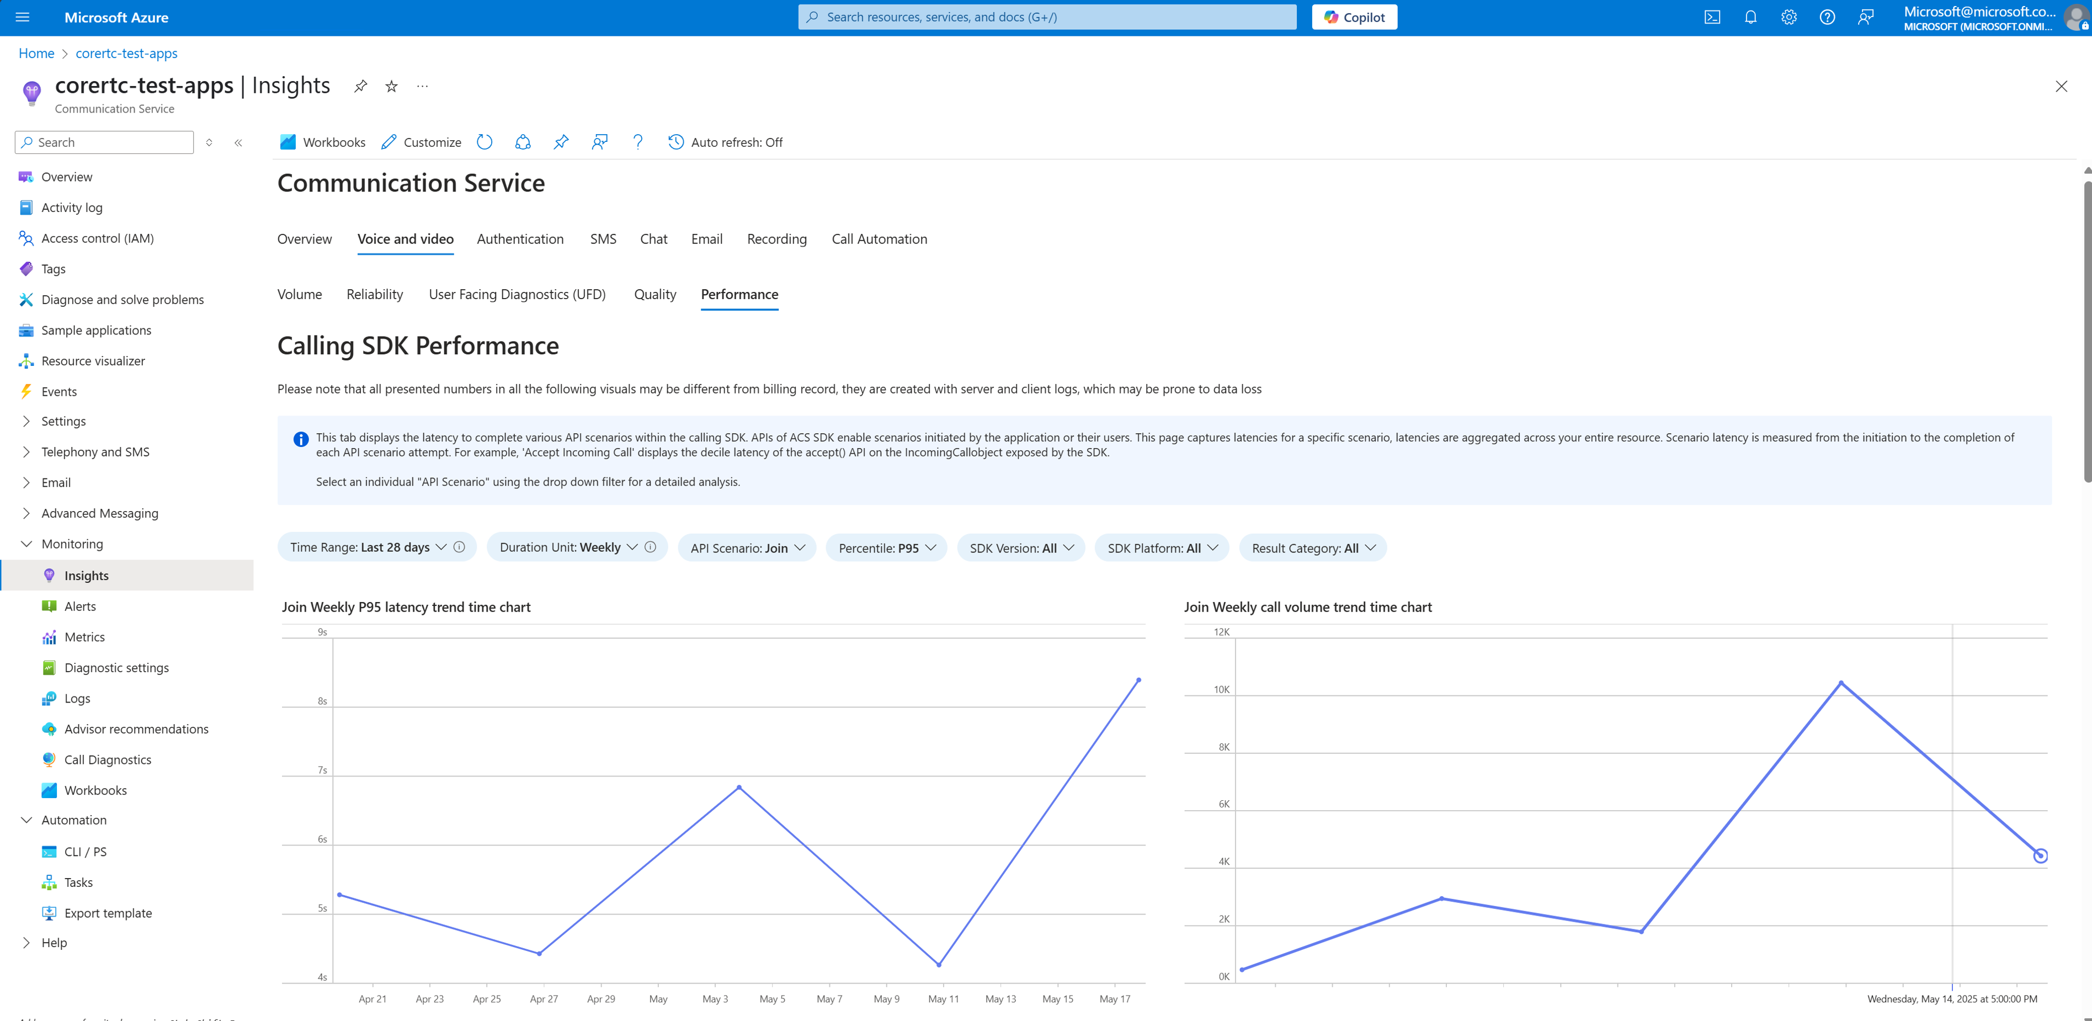Expand the Settings sidebar group

tap(26, 421)
